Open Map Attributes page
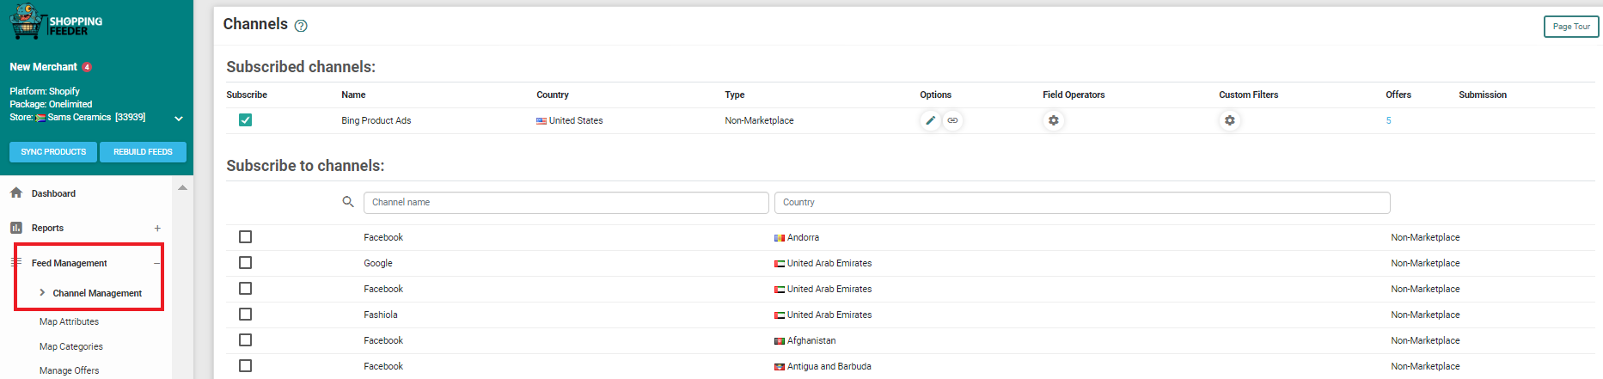 69,321
